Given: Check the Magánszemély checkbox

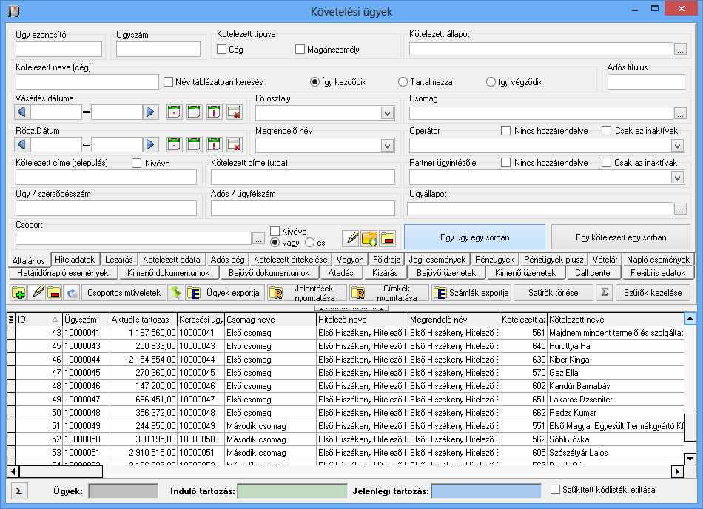Looking at the screenshot, I should (300, 50).
